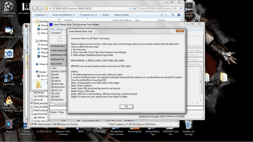The image size is (253, 142).
Task: Open the File menu in Flash Tool
Action: pos(52,29)
